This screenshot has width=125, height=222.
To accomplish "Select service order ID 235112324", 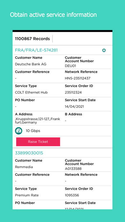I will pyautogui.click(x=73, y=93).
